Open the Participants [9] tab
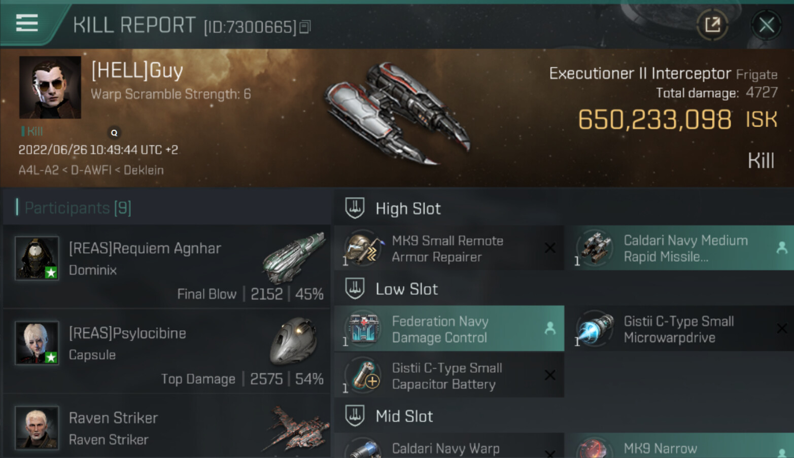Screen dimensions: 794x458 tap(78, 208)
